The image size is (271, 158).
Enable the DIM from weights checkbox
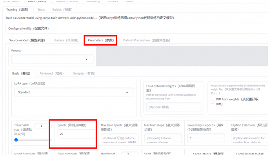point(213,101)
